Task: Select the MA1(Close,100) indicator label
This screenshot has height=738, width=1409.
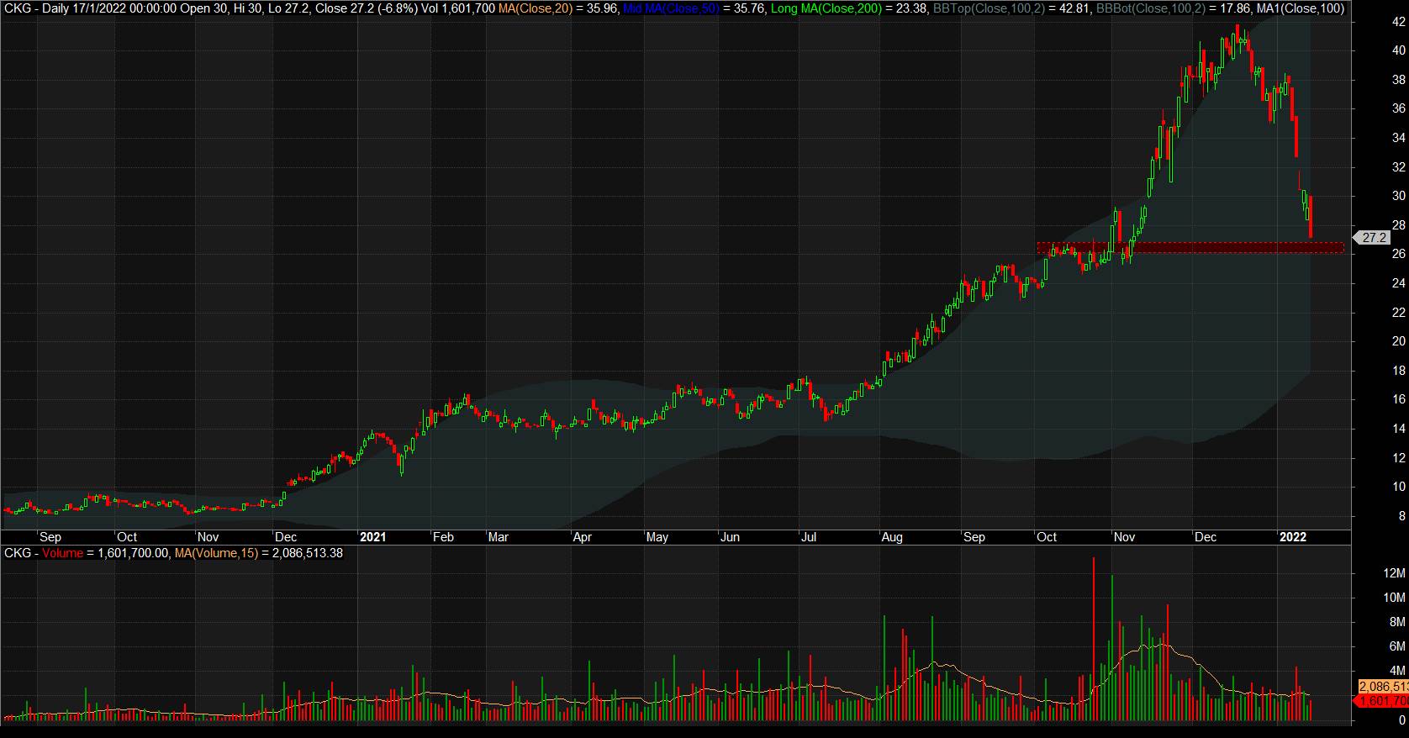Action: tap(1300, 8)
